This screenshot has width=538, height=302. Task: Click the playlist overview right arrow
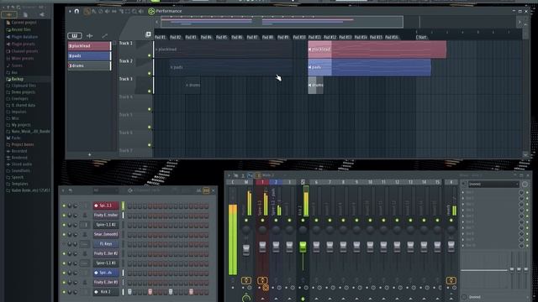point(520,23)
